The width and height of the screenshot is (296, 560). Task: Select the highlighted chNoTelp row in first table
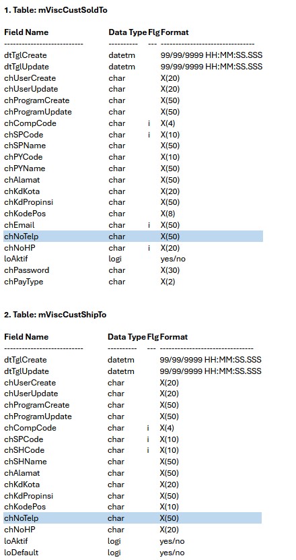(133, 237)
